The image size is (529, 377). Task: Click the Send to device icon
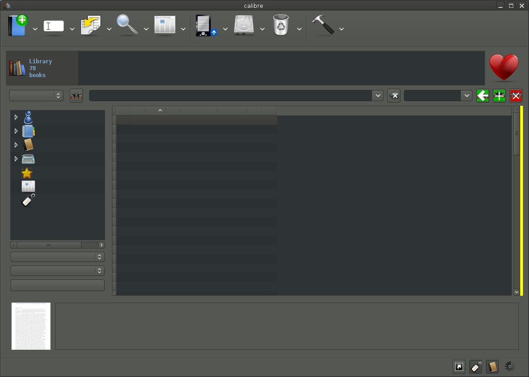[206, 25]
